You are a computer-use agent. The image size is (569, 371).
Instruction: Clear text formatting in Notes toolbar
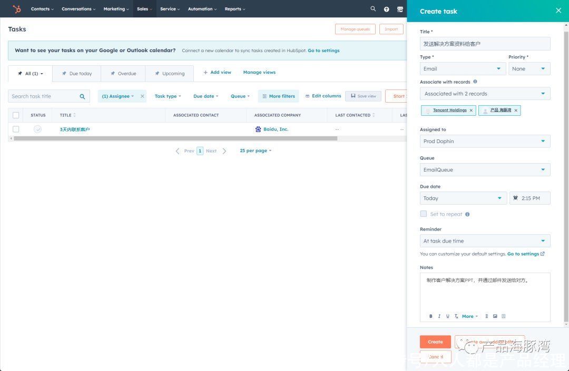456,316
